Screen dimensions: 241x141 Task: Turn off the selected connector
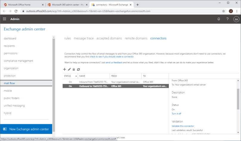[176, 114]
